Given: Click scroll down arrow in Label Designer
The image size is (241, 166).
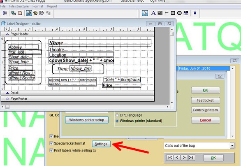Looking at the screenshot, I should (x=172, y=103).
